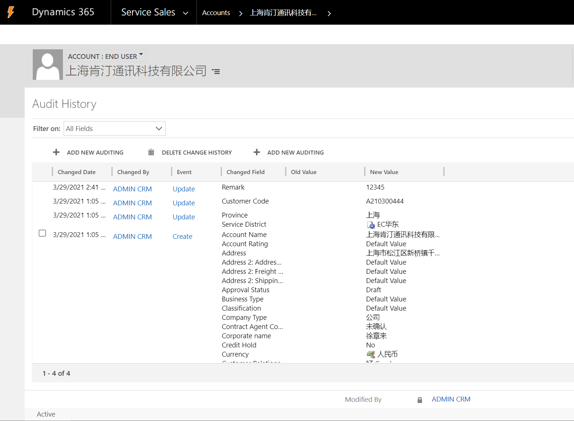574x421 pixels.
Task: Expand chevron after Accounts in breadcrumb
Action: [241, 13]
